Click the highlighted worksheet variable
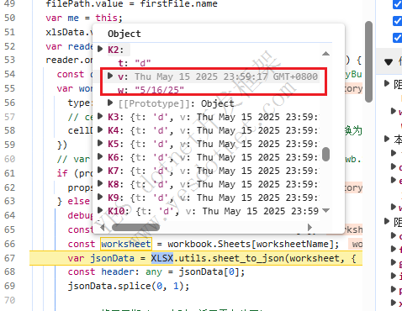The image size is (402, 311). click(126, 244)
